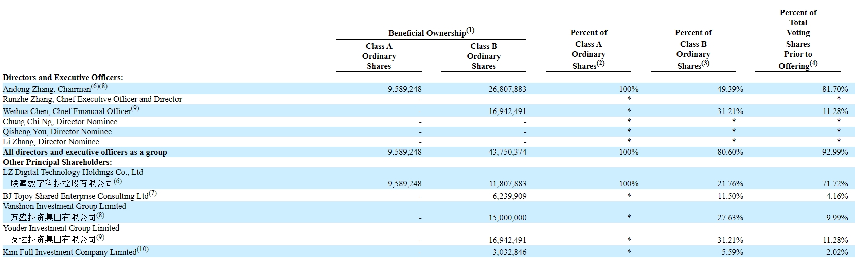Image resolution: width=855 pixels, height=263 pixels.
Task: Click the 26,807,883 Class B shares value
Action: [x=507, y=89]
